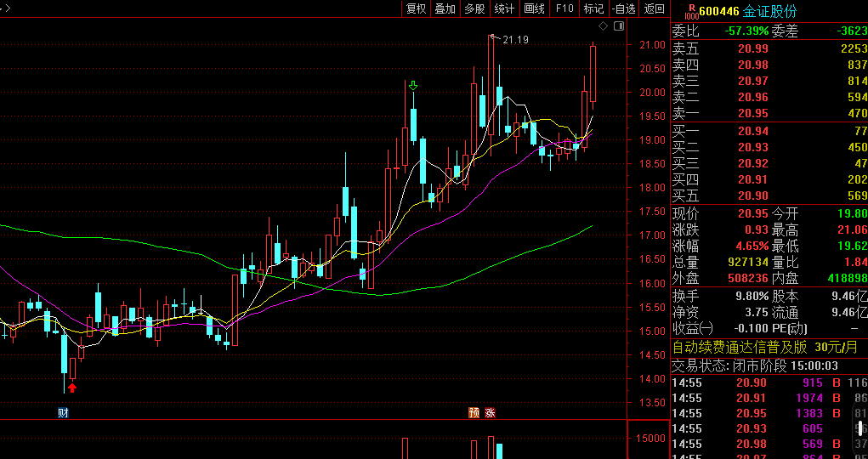Click the 净资 3.75 value

(757, 312)
